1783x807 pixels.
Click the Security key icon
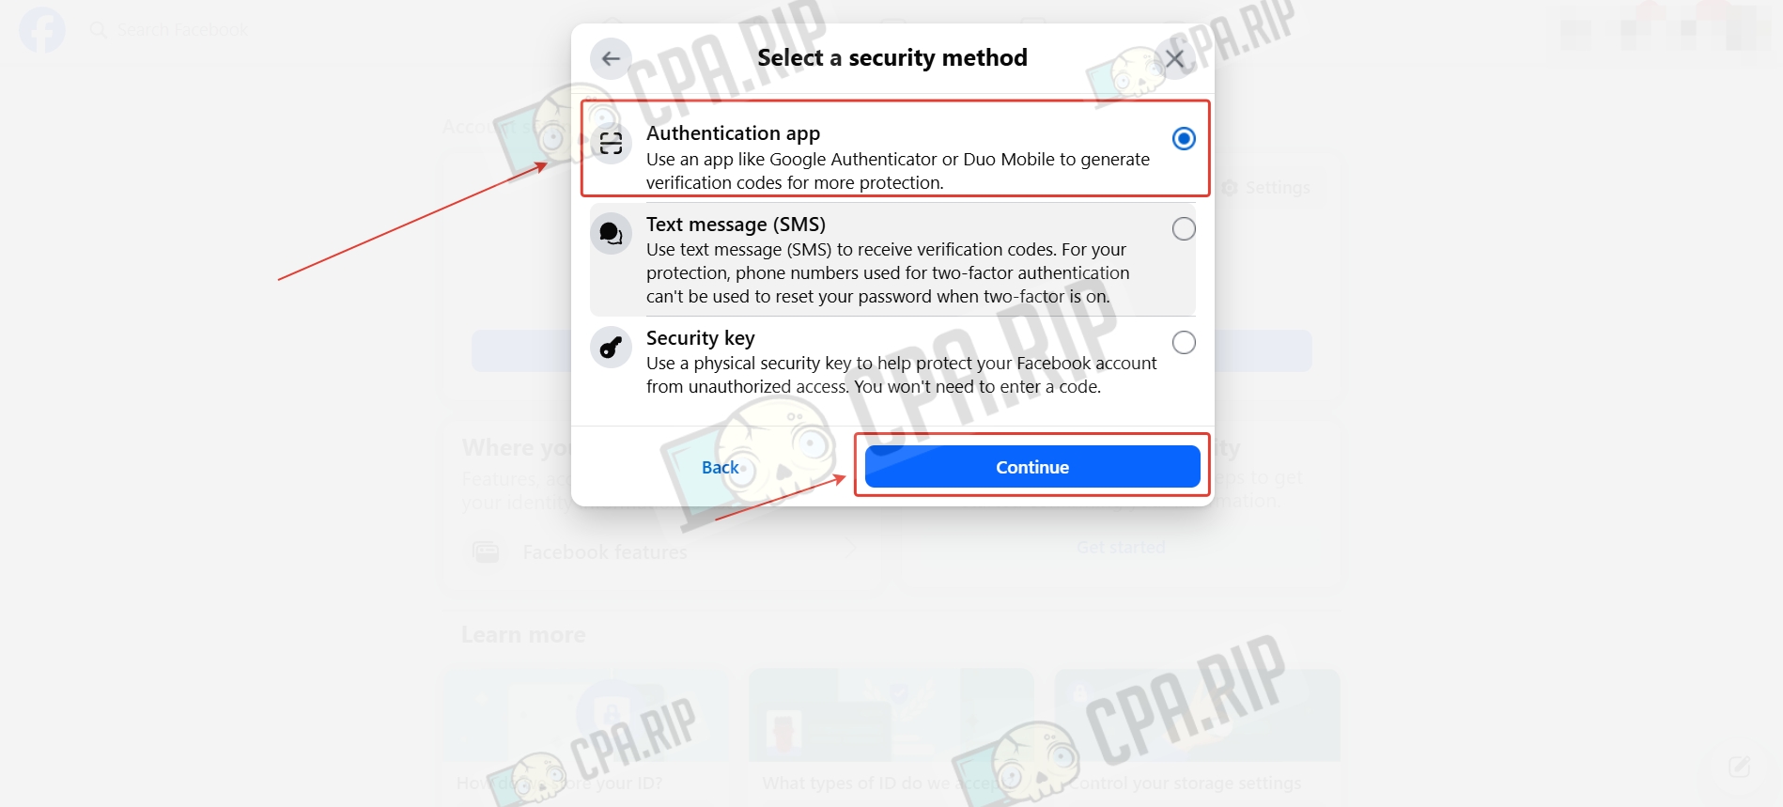611,348
